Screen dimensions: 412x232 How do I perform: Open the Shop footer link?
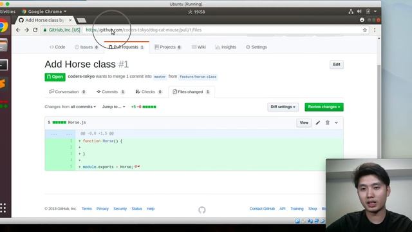312,209
